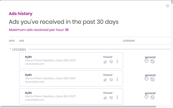
Task: Thumbs down the second ByBit ad
Action: point(111,80)
